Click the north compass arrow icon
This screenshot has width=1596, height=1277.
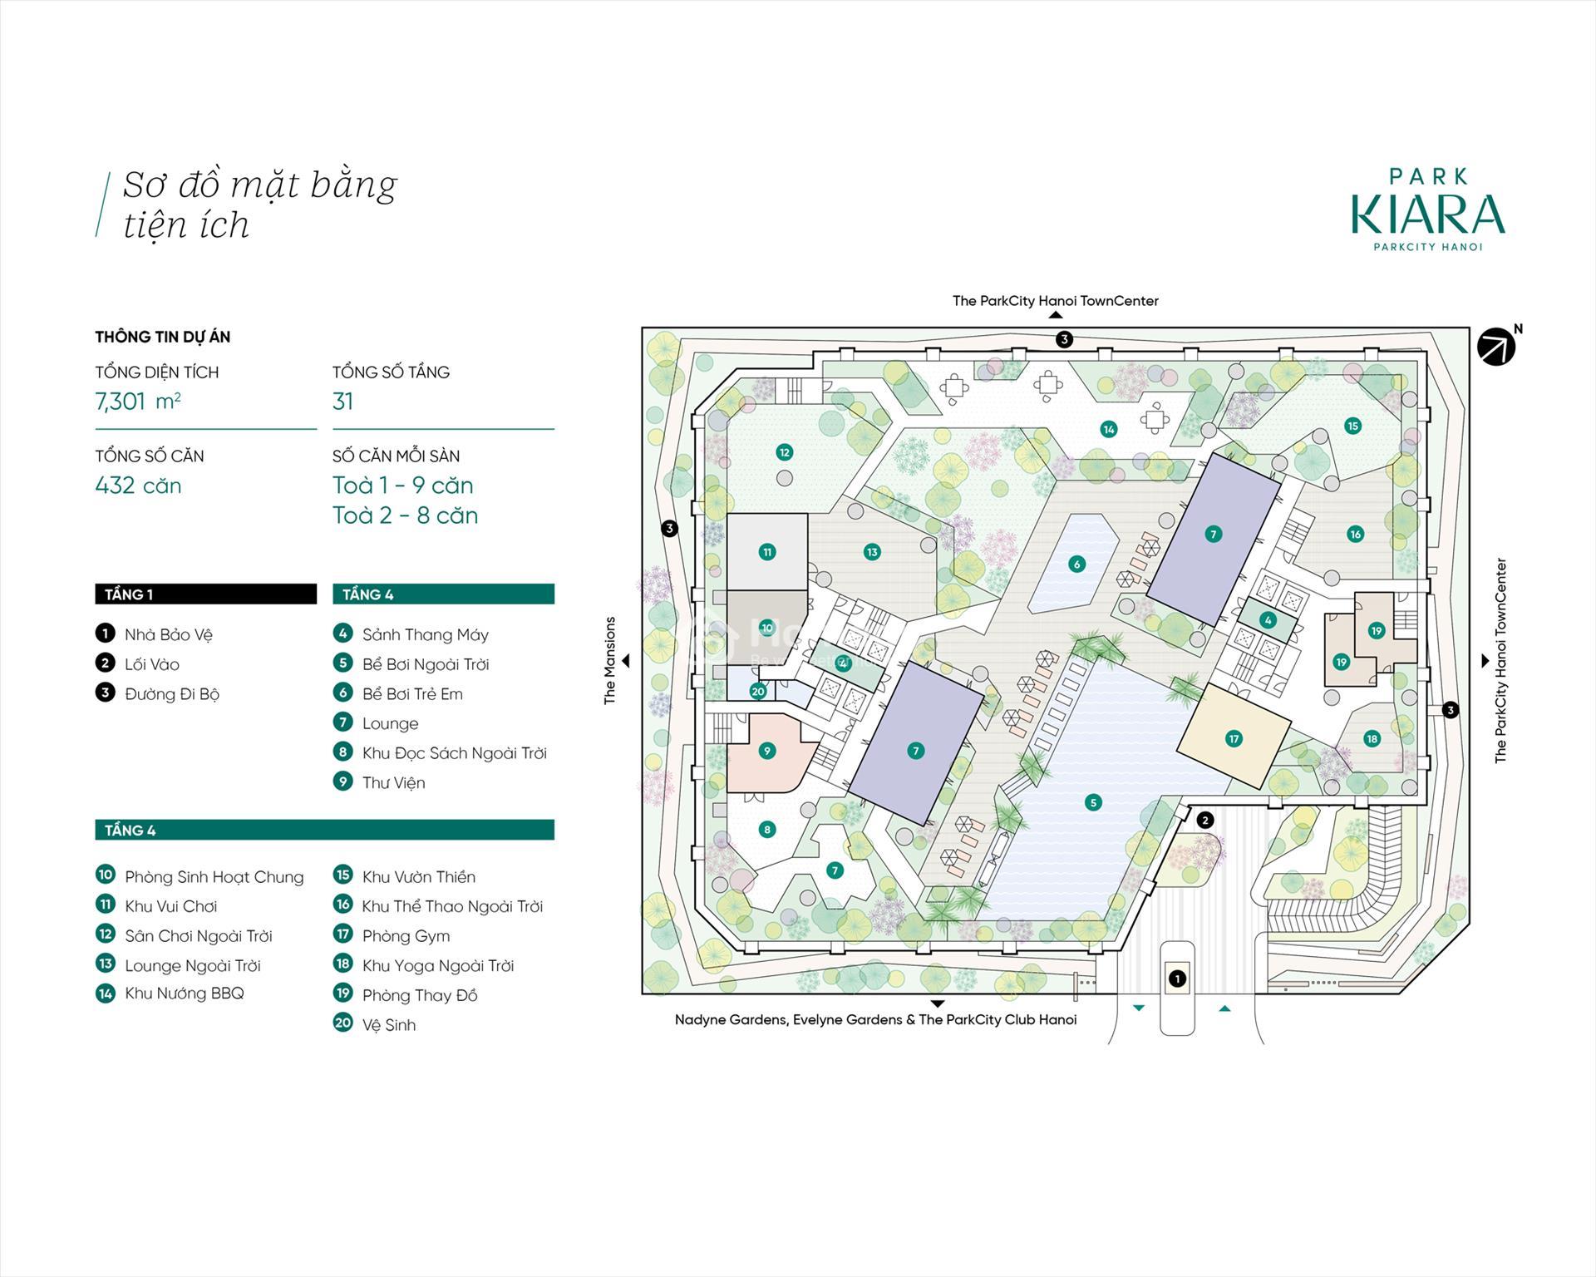tap(1496, 347)
